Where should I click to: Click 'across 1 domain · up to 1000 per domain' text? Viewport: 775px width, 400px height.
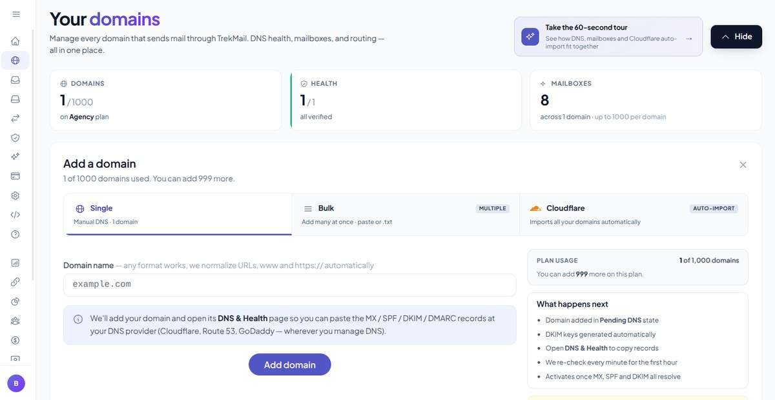pos(603,117)
